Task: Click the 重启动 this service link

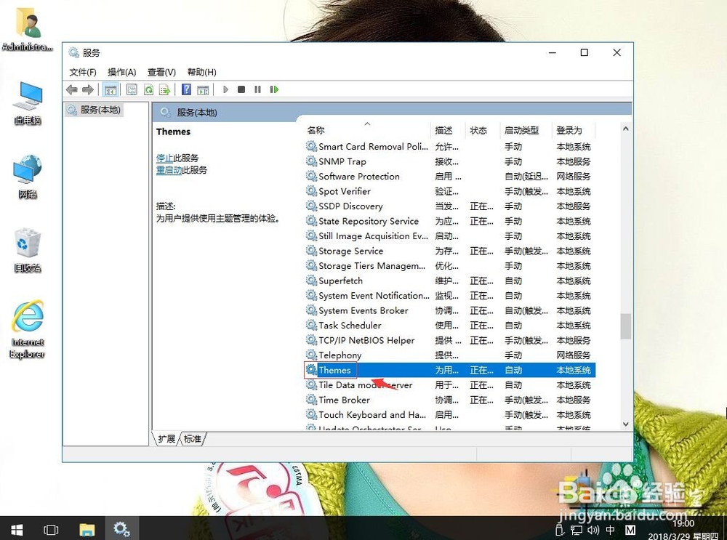Action: coord(169,170)
